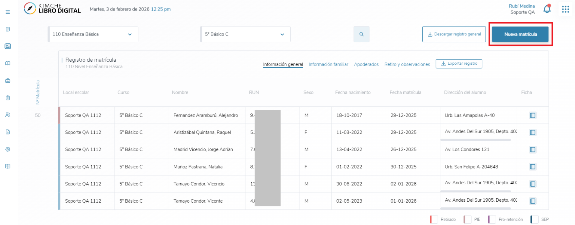This screenshot has width=575, height=225.
Task: Open ficha for Aristizábal Quintana, Raquel
Action: 533,132
